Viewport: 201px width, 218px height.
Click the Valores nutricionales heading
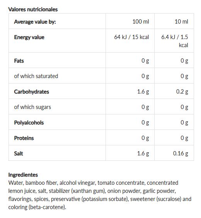point(33,9)
